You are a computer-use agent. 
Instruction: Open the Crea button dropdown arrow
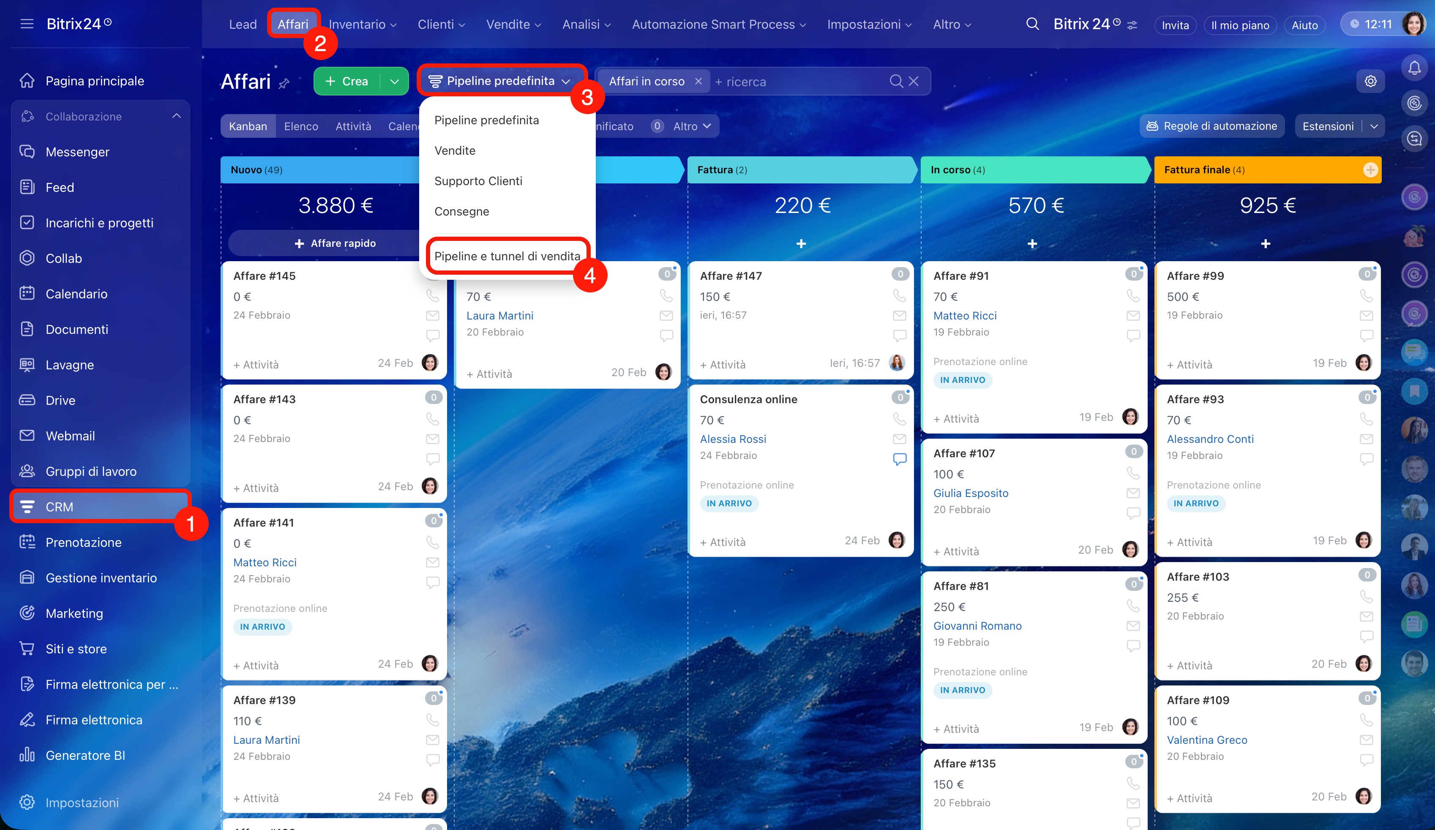(395, 82)
